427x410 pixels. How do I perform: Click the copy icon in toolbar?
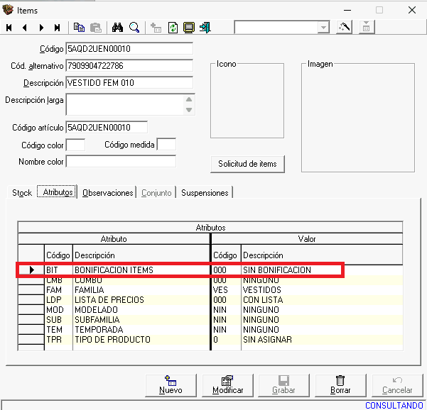click(x=79, y=28)
